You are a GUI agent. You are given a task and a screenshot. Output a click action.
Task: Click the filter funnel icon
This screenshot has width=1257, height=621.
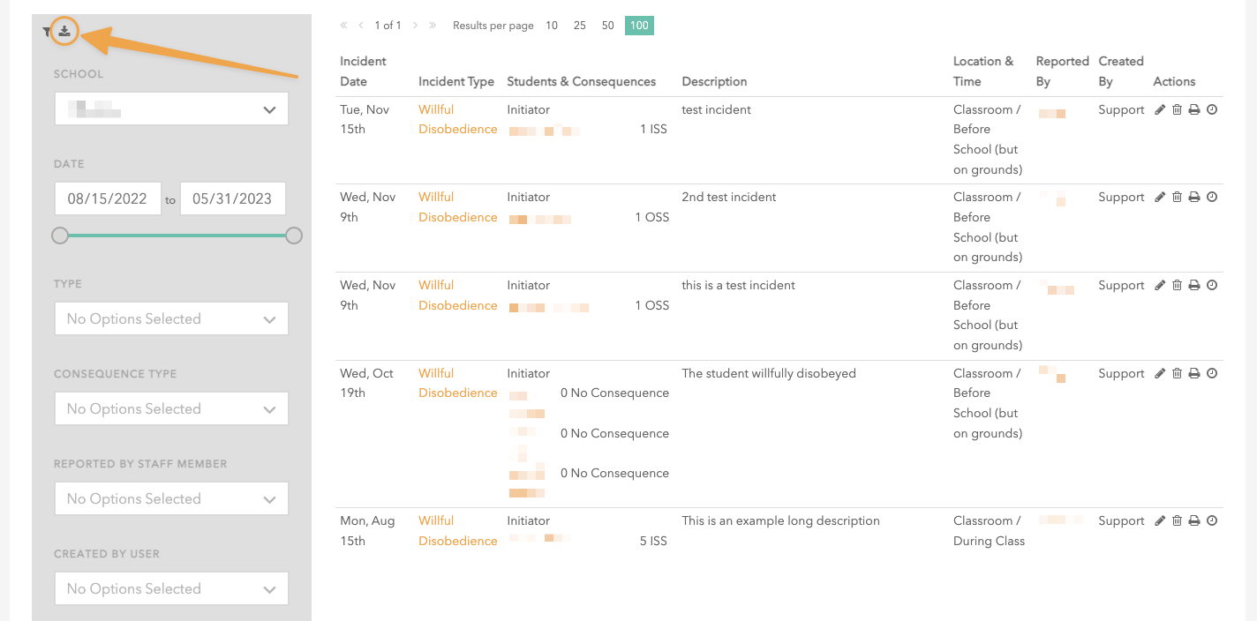pyautogui.click(x=47, y=33)
